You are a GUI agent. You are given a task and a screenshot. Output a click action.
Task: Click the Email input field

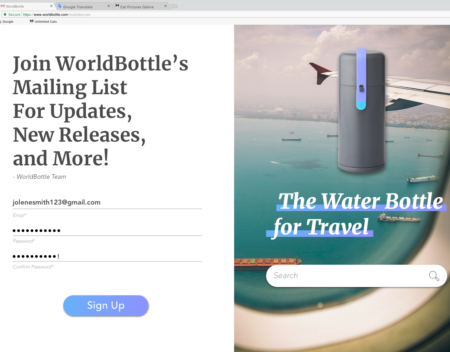click(x=107, y=202)
